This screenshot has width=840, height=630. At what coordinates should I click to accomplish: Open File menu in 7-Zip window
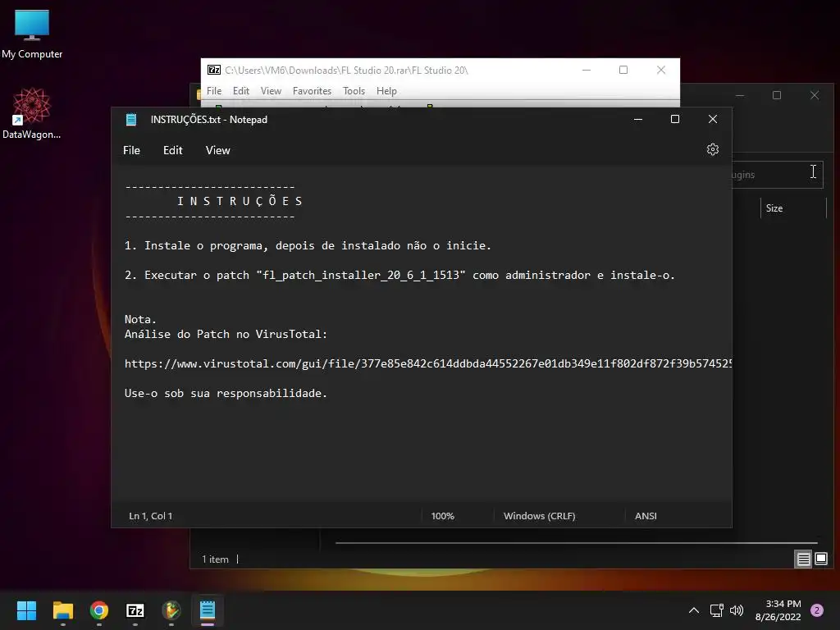[x=214, y=91]
